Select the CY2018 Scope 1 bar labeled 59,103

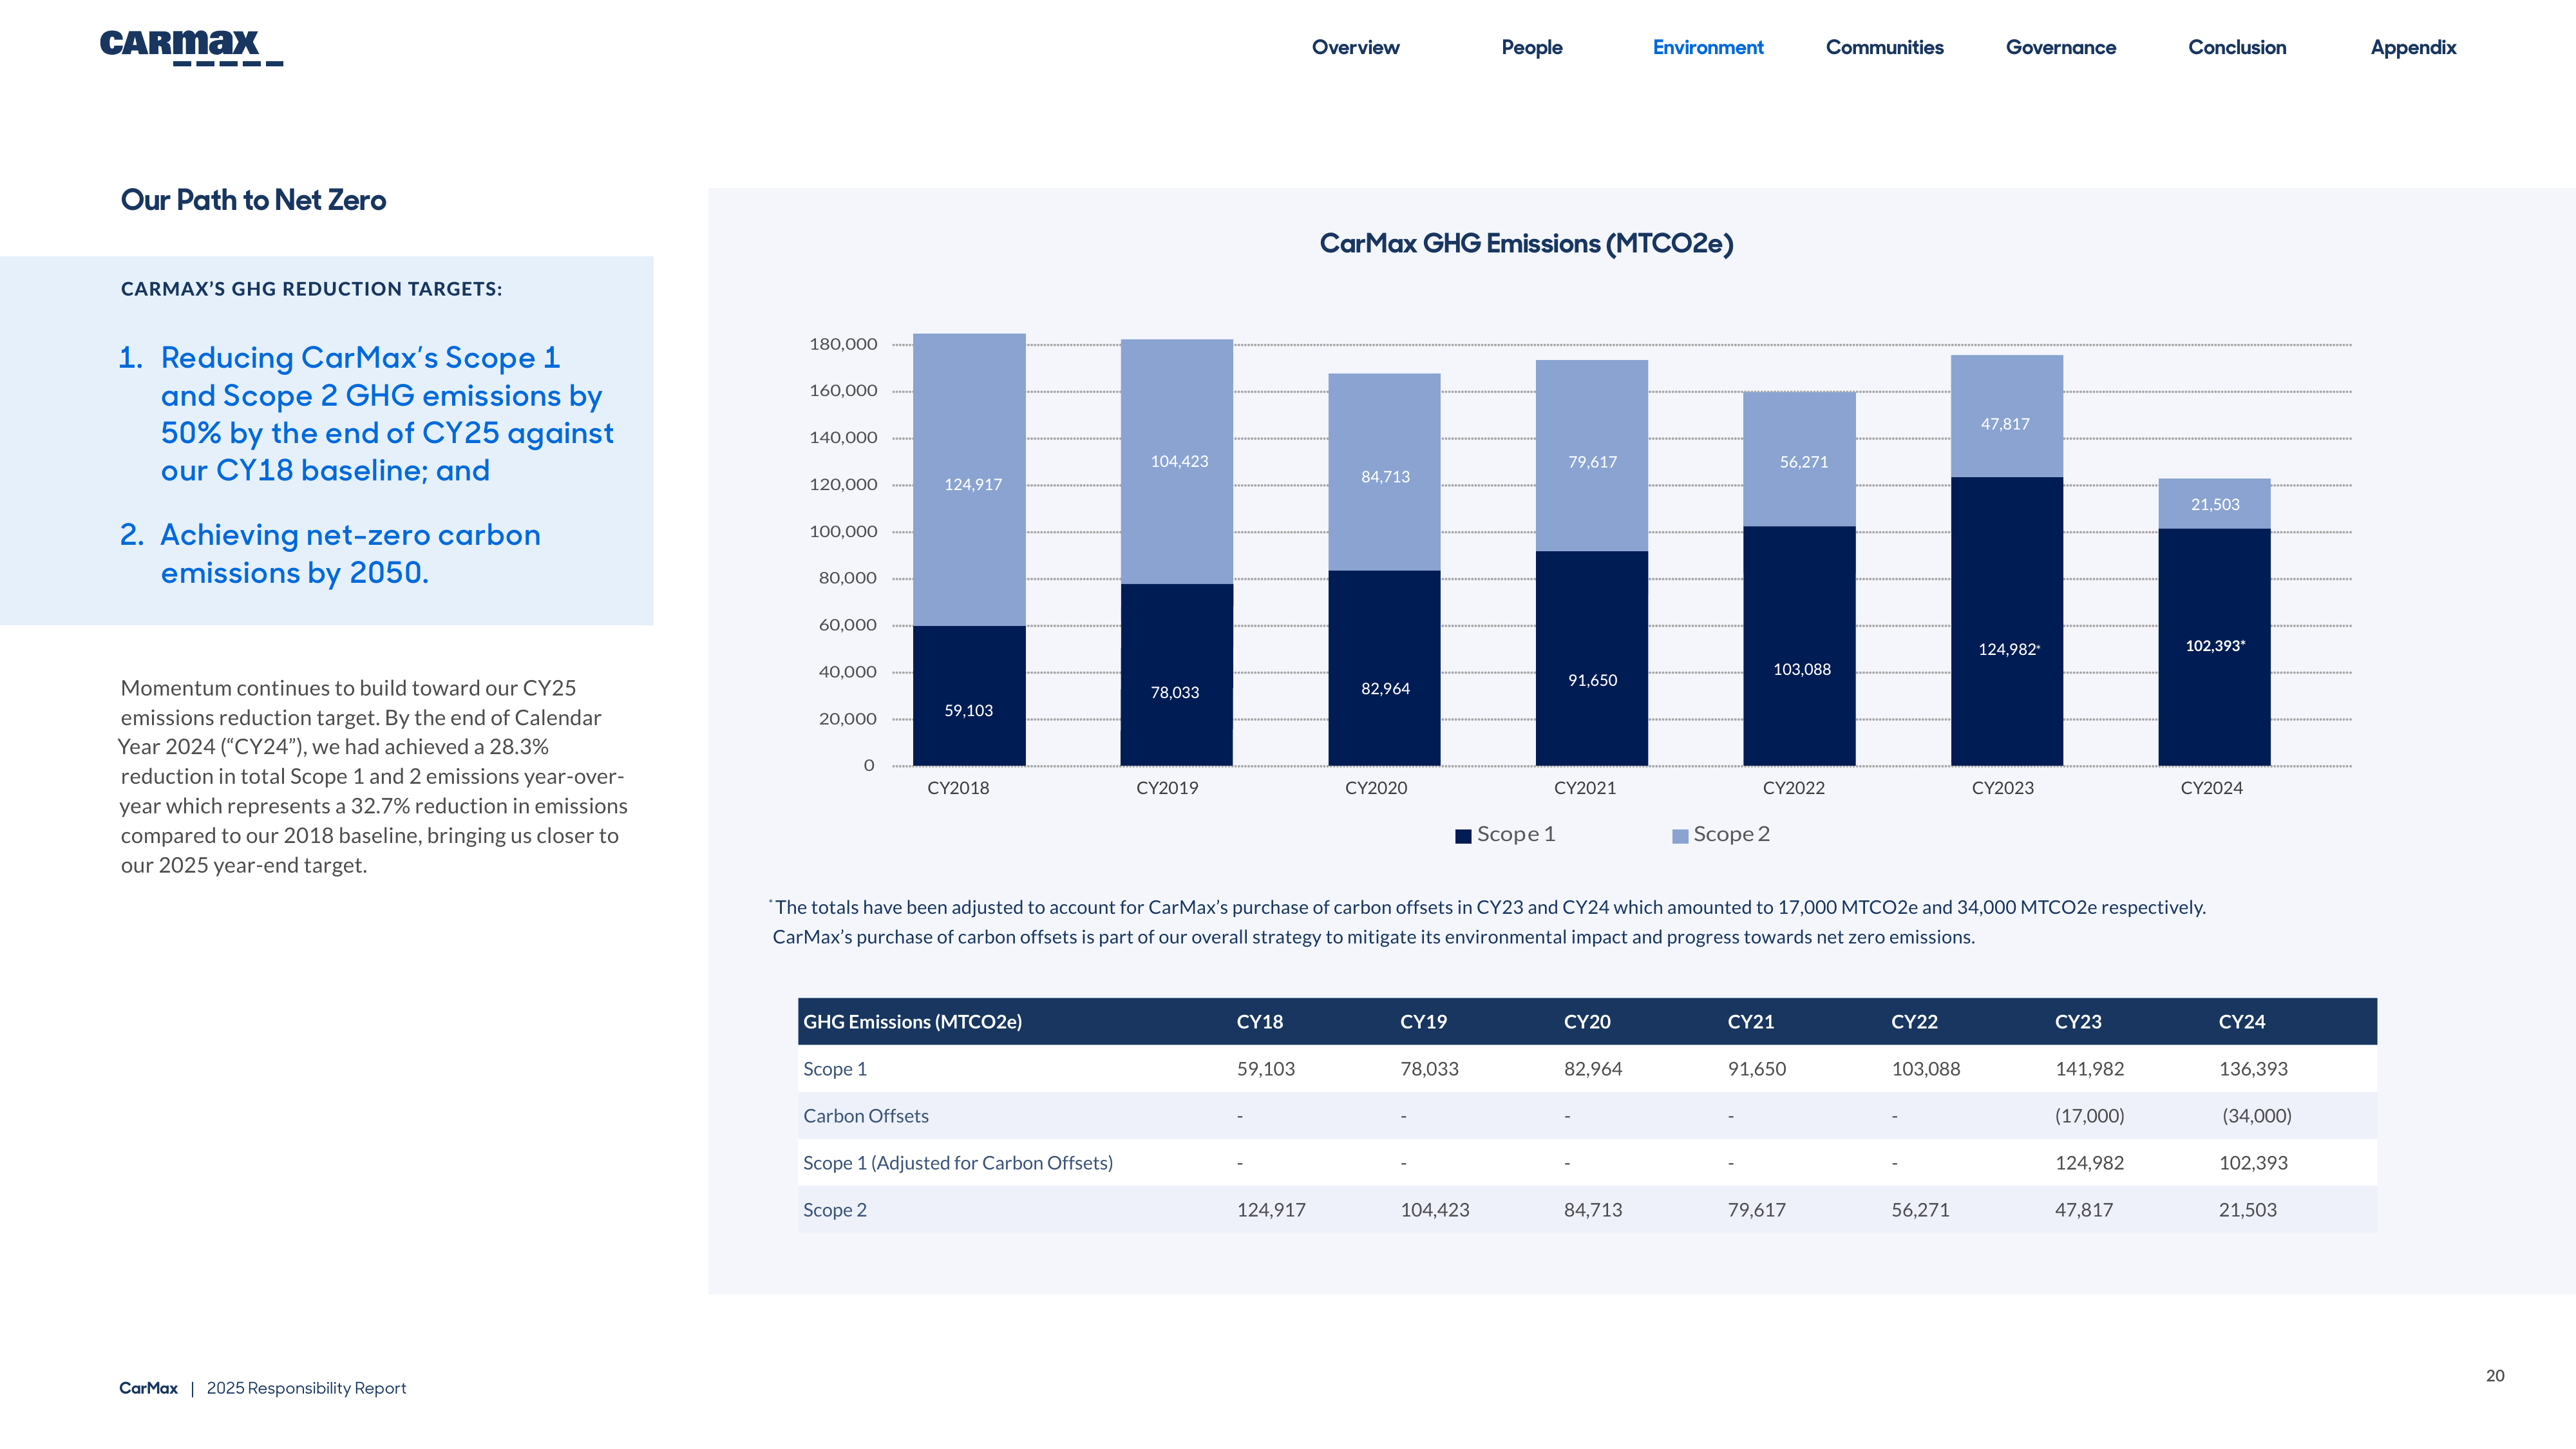(969, 696)
